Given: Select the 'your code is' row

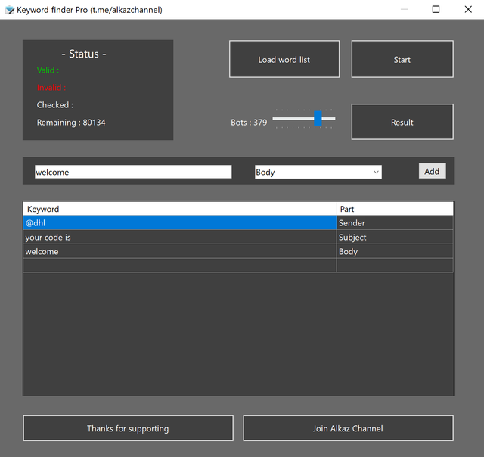Looking at the screenshot, I should click(179, 238).
